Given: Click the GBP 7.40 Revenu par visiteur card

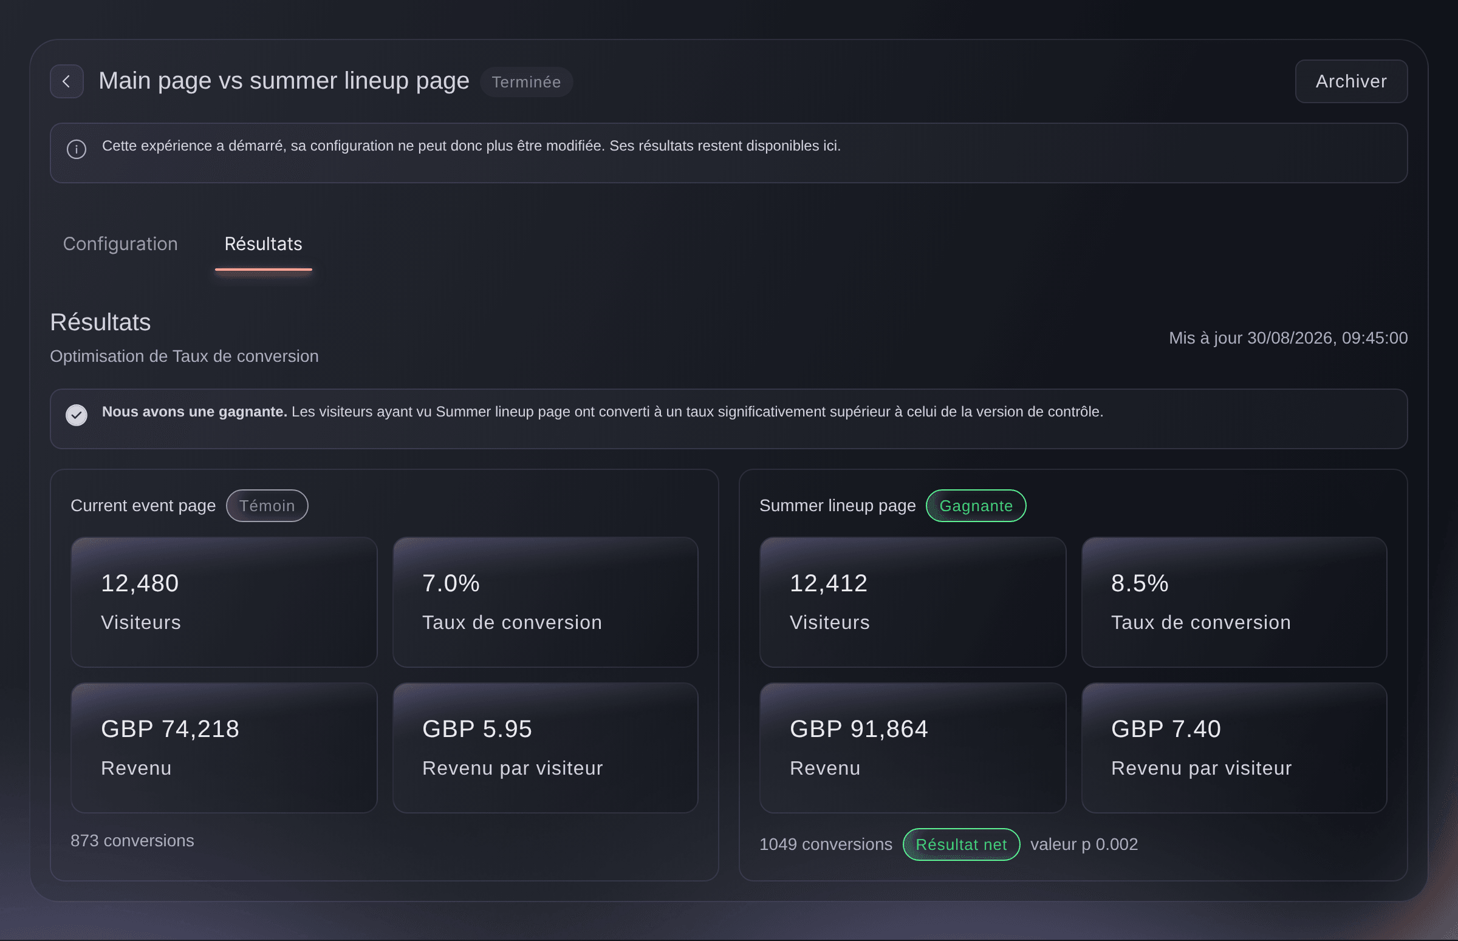Looking at the screenshot, I should (1234, 748).
